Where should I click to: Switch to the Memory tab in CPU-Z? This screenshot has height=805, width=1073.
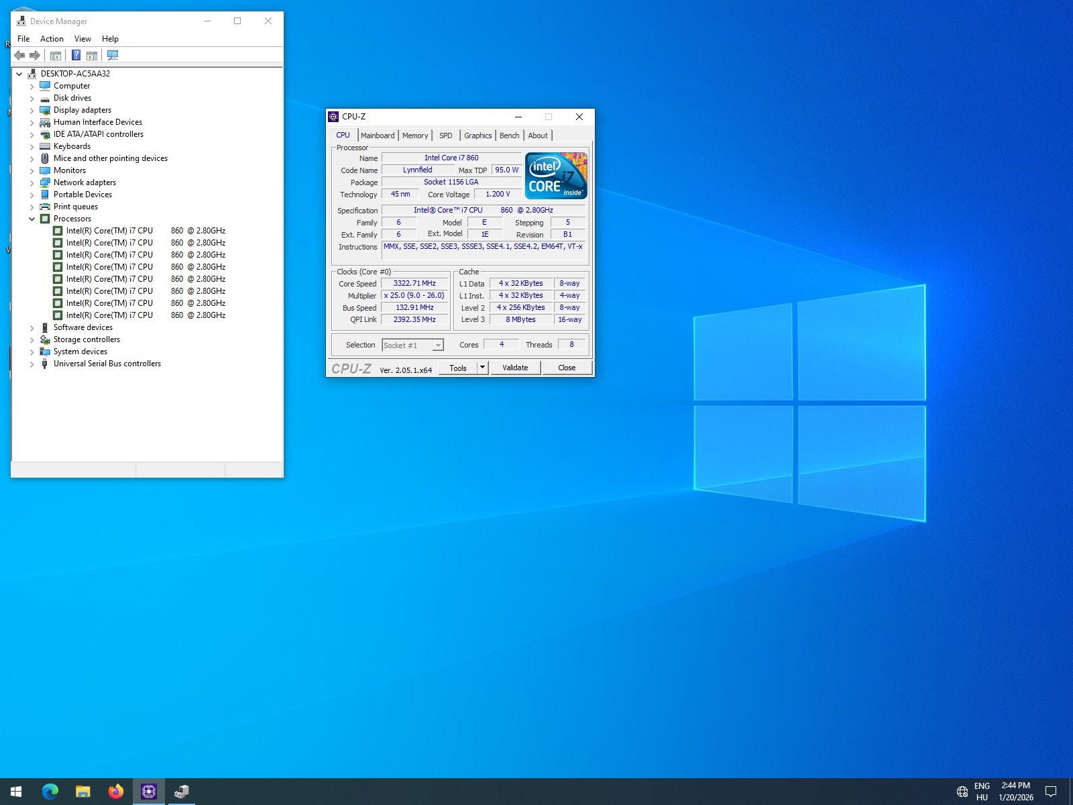415,136
